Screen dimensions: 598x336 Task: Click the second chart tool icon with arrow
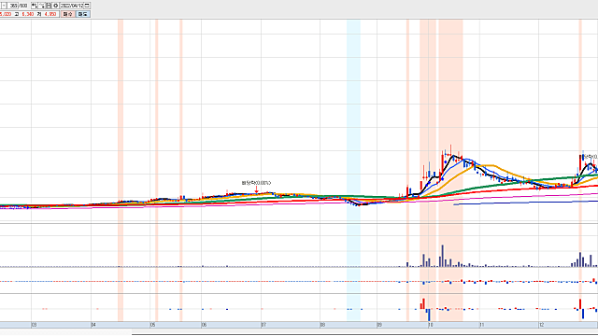(x=42, y=6)
